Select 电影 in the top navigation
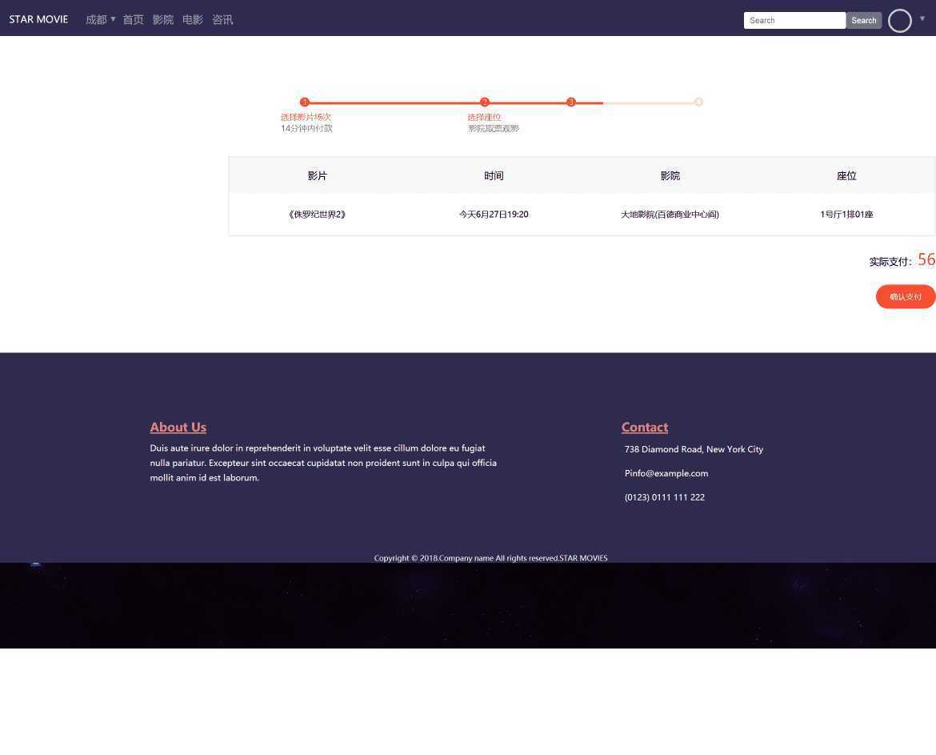Screen dimensions: 936x755 [x=192, y=19]
